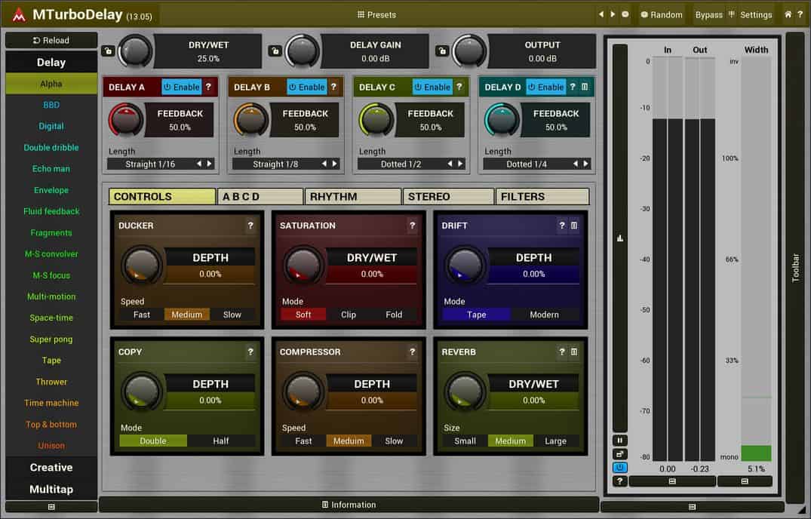Click Delay D length previous arrow
This screenshot has height=519, width=811.
[575, 164]
